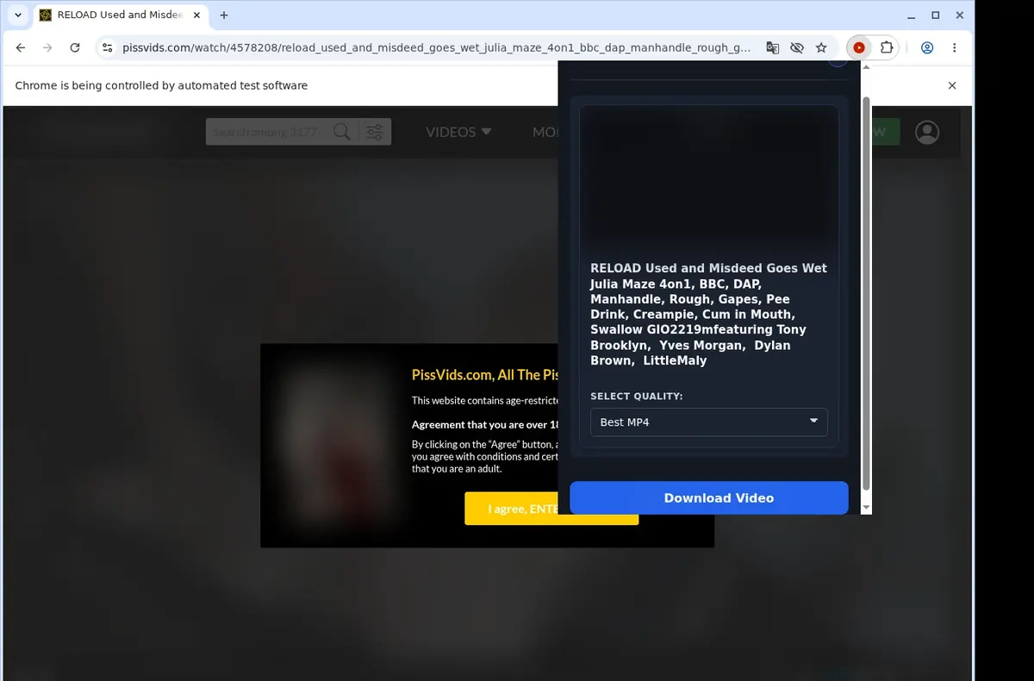The height and width of the screenshot is (681, 1034).
Task: Close the RELOAD Used browser tab
Action: coord(196,15)
